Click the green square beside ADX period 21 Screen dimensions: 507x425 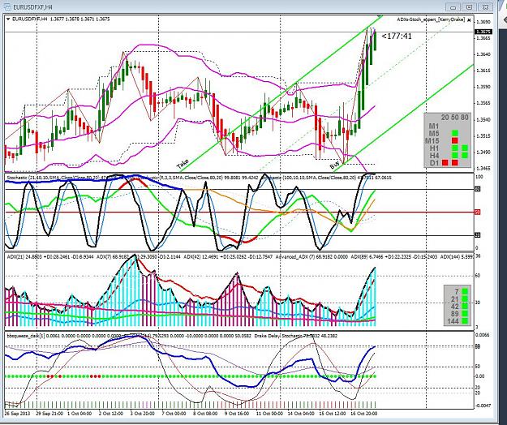click(465, 298)
